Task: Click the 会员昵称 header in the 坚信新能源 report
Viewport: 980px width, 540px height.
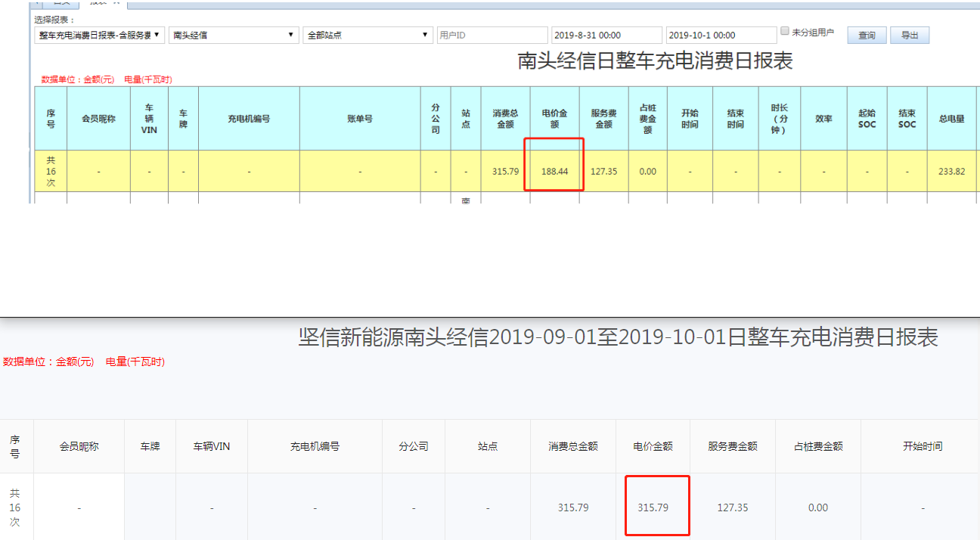Action: (x=79, y=446)
